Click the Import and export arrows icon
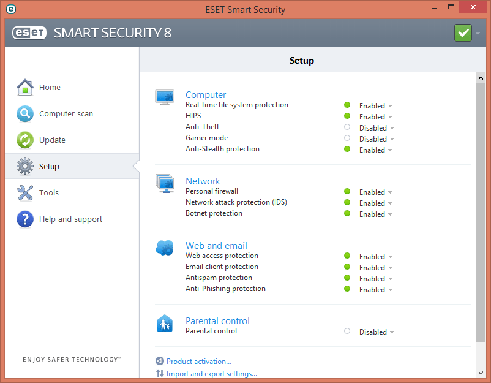 [x=160, y=373]
